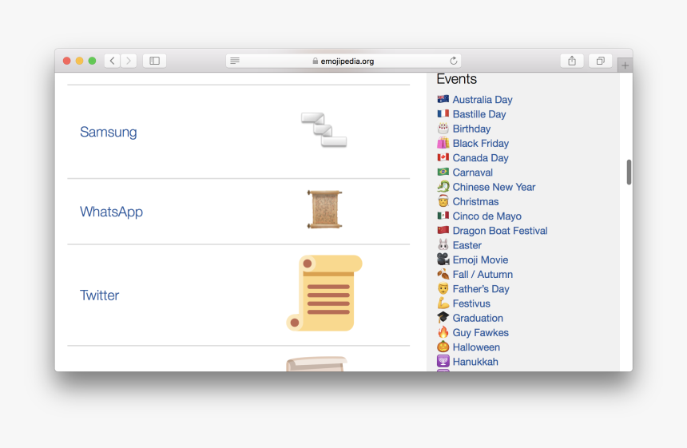
Task: Open the Twitter vendor link
Action: tap(100, 295)
